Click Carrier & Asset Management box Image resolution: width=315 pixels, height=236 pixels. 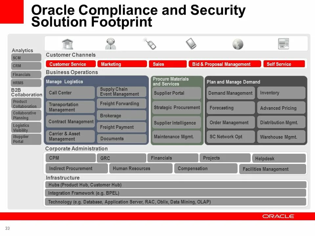pyautogui.click(x=70, y=136)
